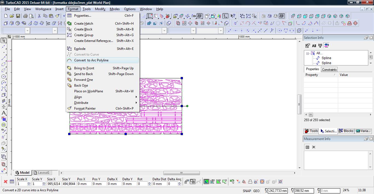Pin the Selection Info panel
The height and width of the screenshot is (194, 374).
point(366,38)
